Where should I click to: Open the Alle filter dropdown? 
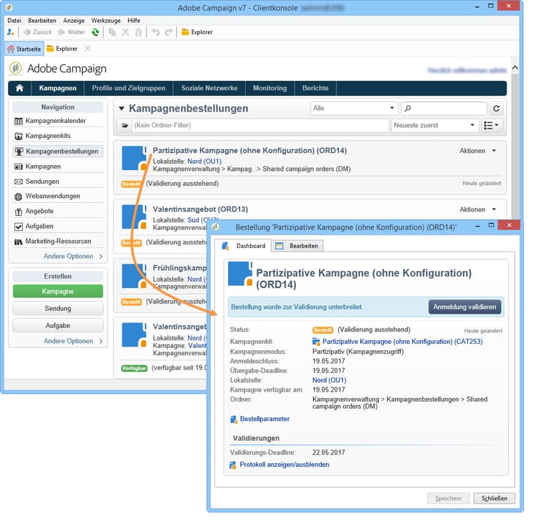pyautogui.click(x=354, y=109)
